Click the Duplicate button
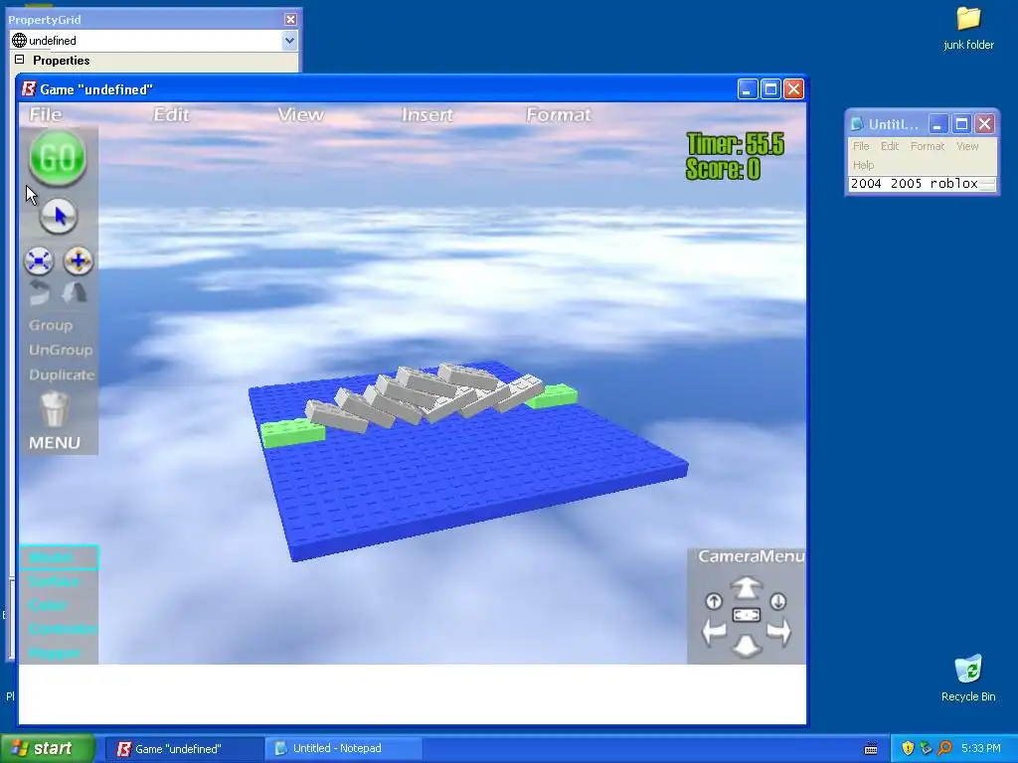This screenshot has width=1018, height=763. [62, 375]
